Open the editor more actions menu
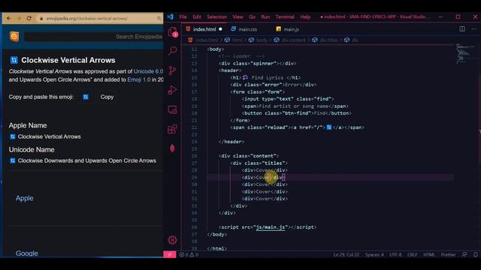Image resolution: width=481 pixels, height=270 pixels. [x=474, y=29]
